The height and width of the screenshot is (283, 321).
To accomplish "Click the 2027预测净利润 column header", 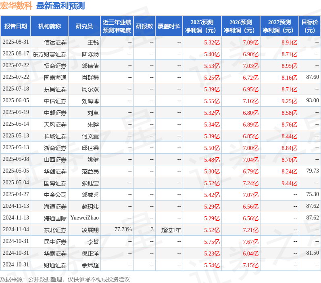I will click(279, 26).
